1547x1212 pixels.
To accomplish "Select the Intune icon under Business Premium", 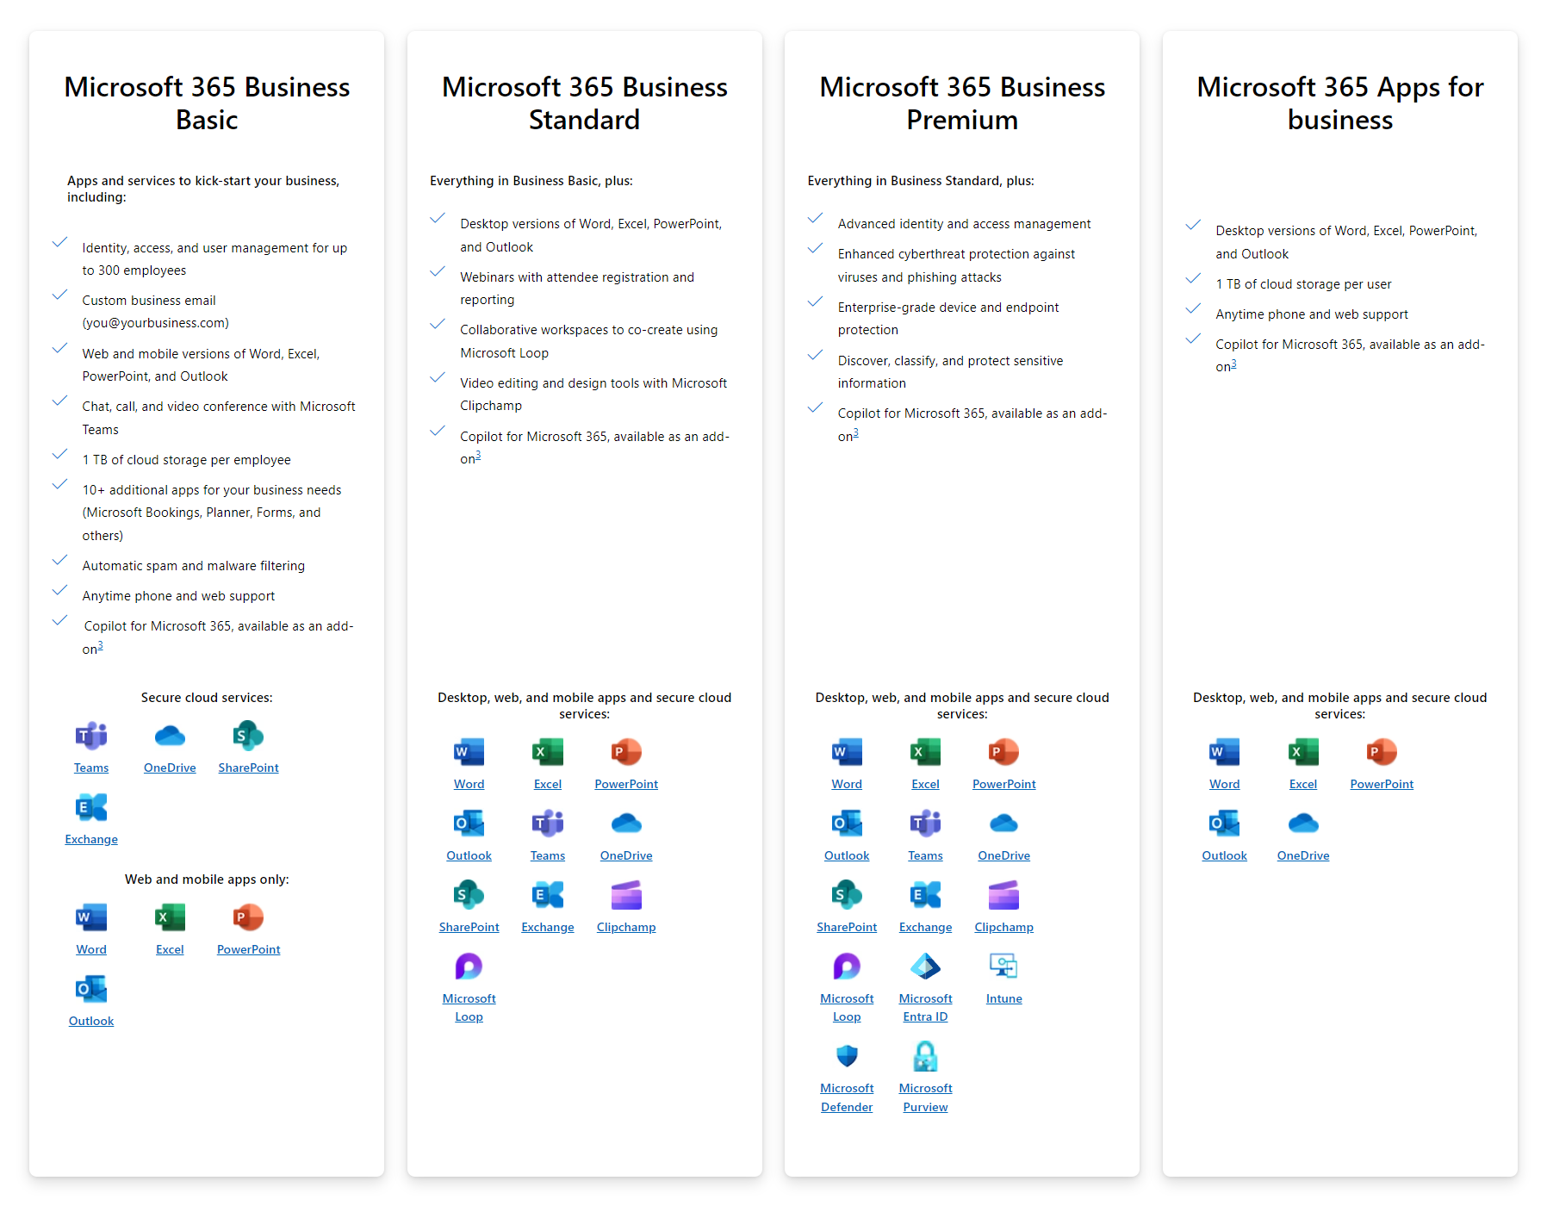I will [1003, 966].
